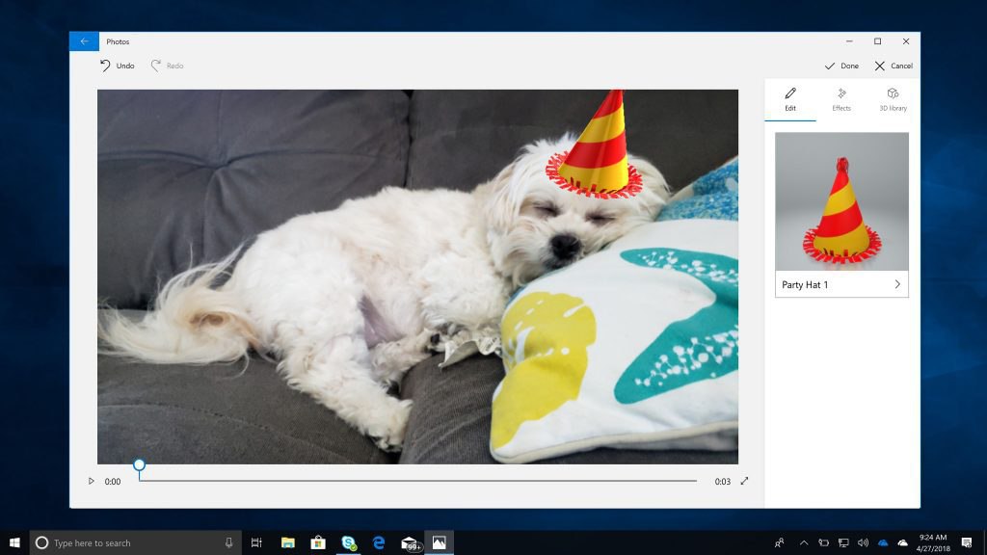Screen dimensions: 987x555
Task: Launch Microsoft Edge from taskbar
Action: coord(378,542)
